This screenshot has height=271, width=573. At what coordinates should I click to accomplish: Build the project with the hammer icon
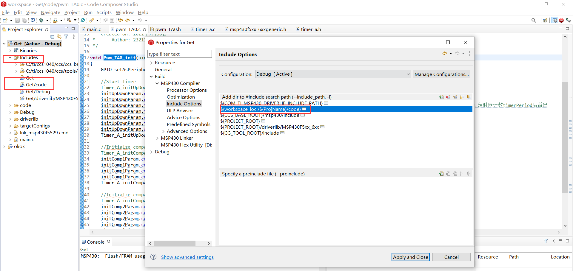[69, 20]
